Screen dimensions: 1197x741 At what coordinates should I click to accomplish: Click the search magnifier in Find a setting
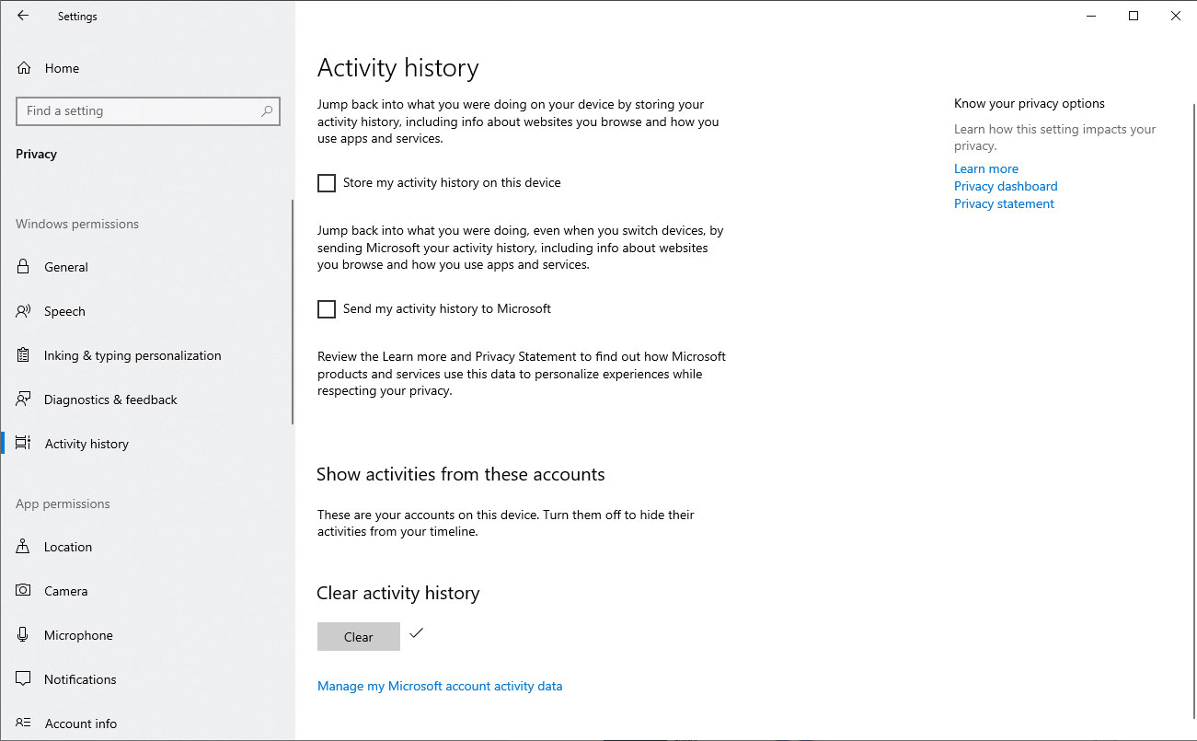tap(267, 111)
